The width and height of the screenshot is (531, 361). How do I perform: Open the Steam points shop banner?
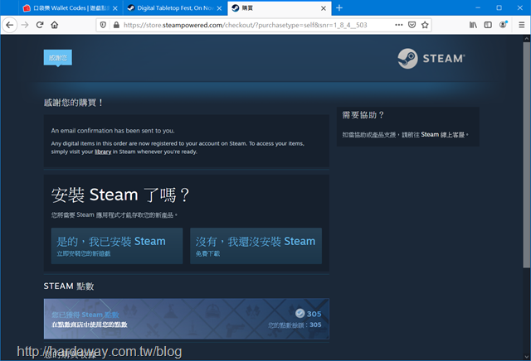(186, 319)
